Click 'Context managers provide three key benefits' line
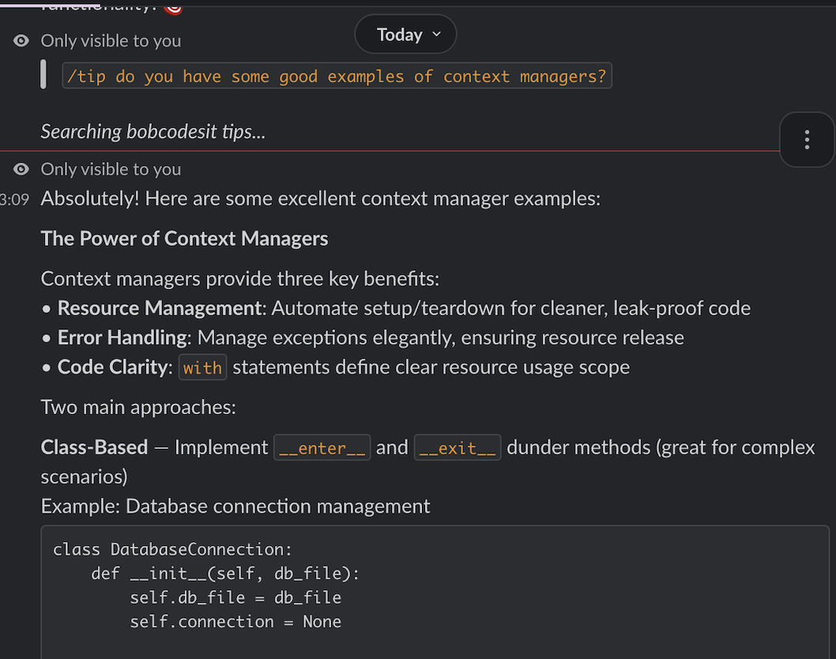This screenshot has width=836, height=659. (x=240, y=279)
